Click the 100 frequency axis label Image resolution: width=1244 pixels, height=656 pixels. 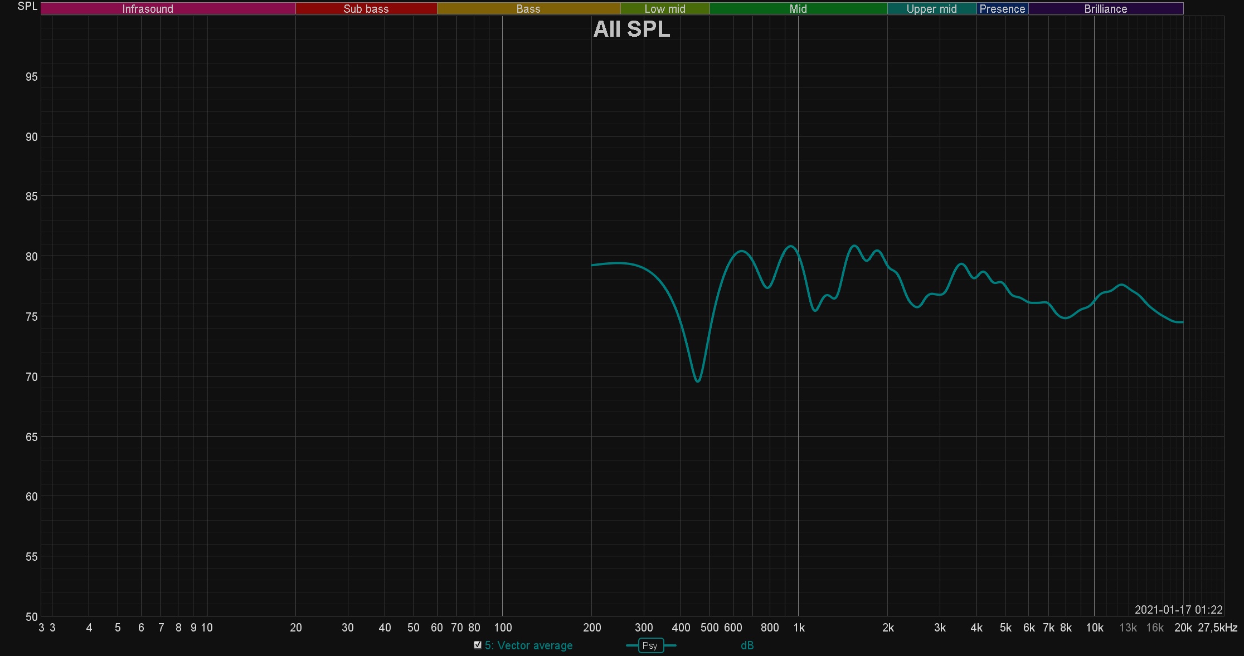click(503, 628)
